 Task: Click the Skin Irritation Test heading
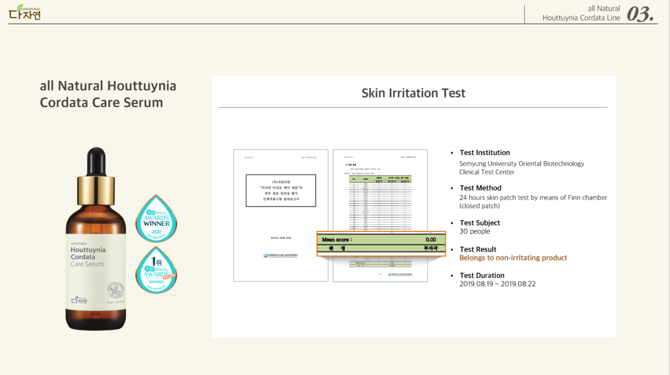(413, 93)
